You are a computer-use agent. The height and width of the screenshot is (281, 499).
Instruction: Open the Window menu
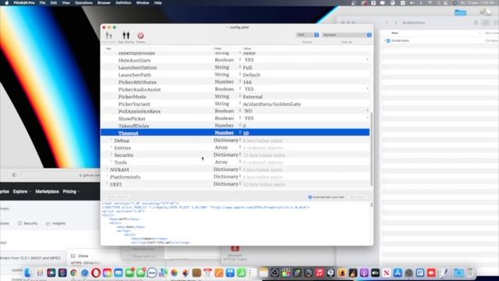143,3
